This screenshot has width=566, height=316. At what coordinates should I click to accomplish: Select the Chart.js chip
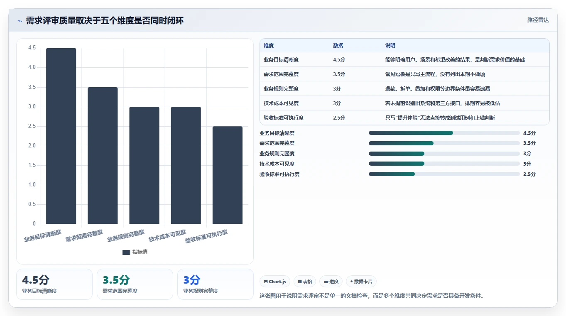[x=275, y=282]
